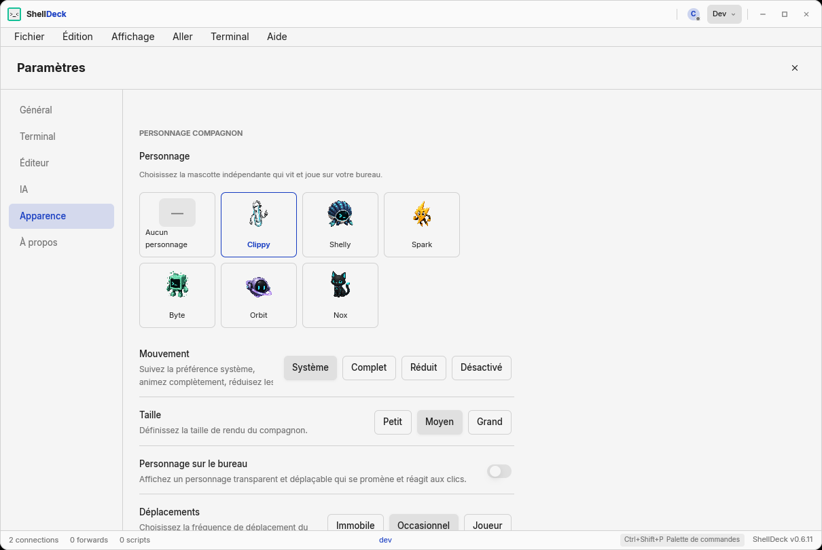Screen dimensions: 822x550
Task: Click 2 connections in status bar
Action: [x=34, y=540]
